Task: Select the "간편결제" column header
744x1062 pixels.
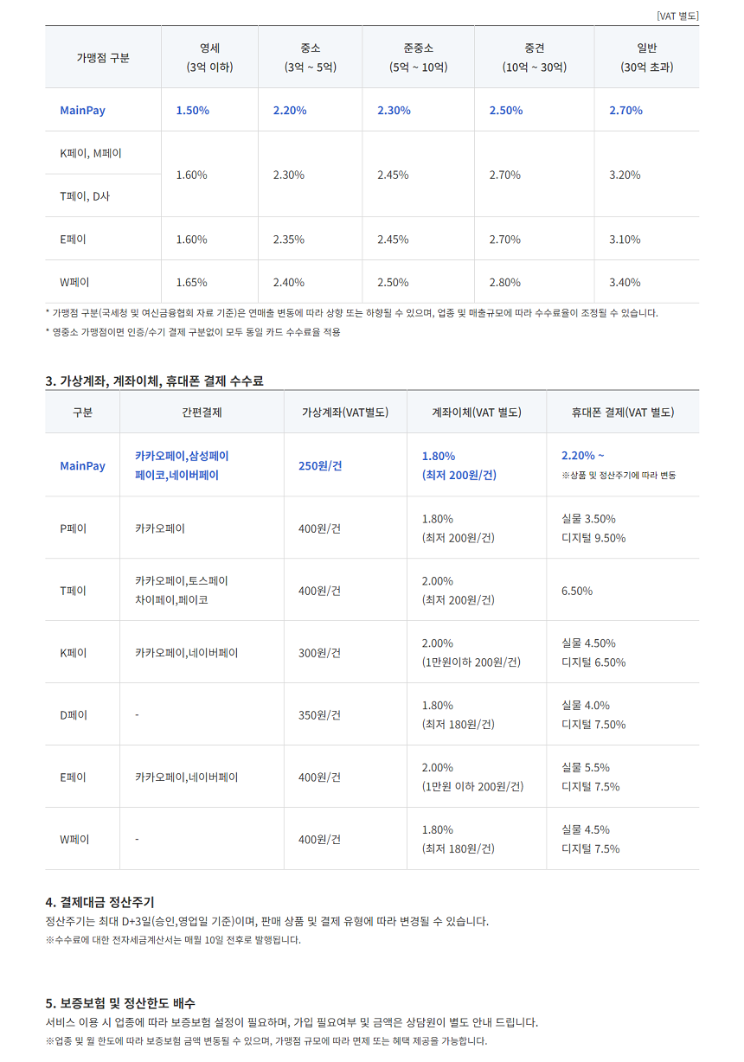Action: 202,413
